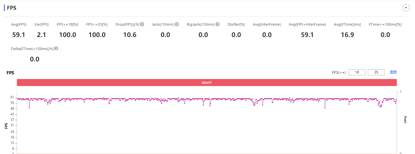Viewport: 415px width, 154px height.
Task: Click the Avg(FTime)[ms] label
Action: coord(347,24)
